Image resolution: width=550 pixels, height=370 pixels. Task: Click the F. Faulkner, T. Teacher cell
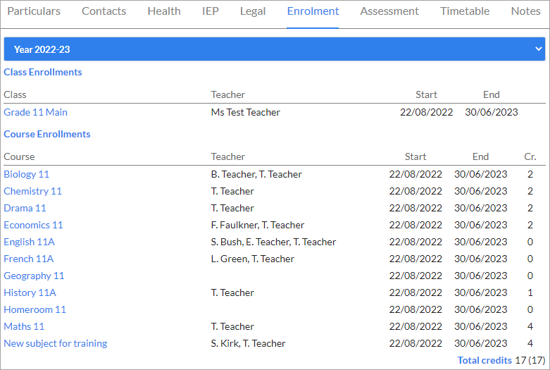258,225
